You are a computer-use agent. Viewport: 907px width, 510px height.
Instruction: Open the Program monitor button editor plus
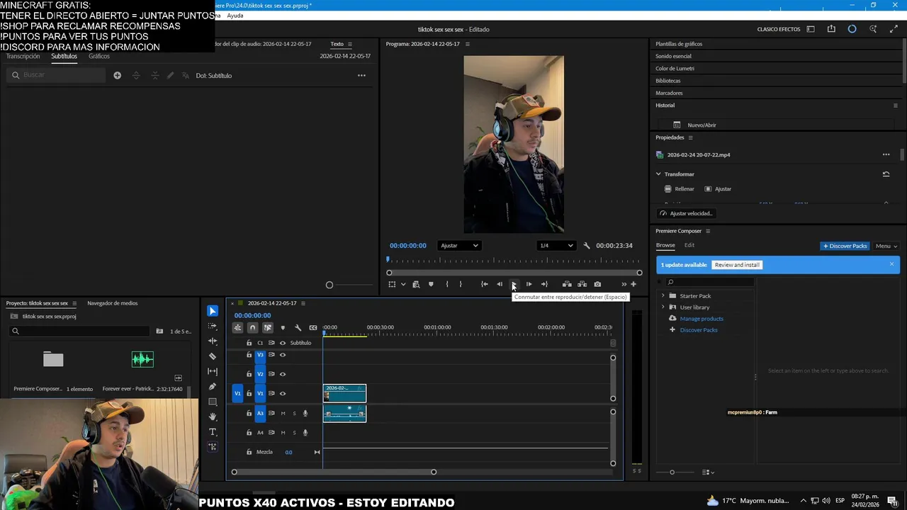tap(633, 284)
